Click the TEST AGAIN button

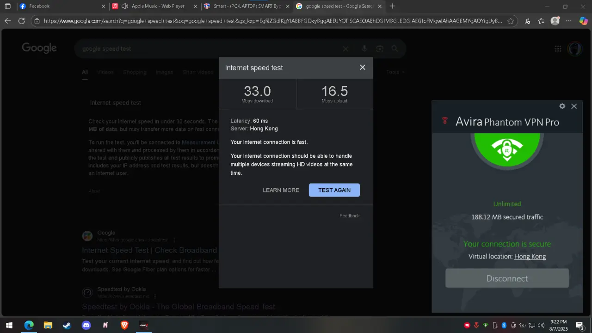pos(334,190)
